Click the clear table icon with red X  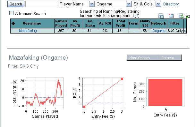(171, 16)
